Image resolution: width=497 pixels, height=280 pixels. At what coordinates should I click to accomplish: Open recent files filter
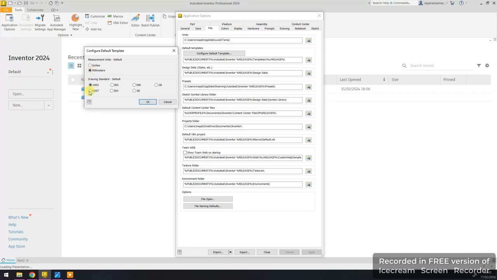click(479, 66)
